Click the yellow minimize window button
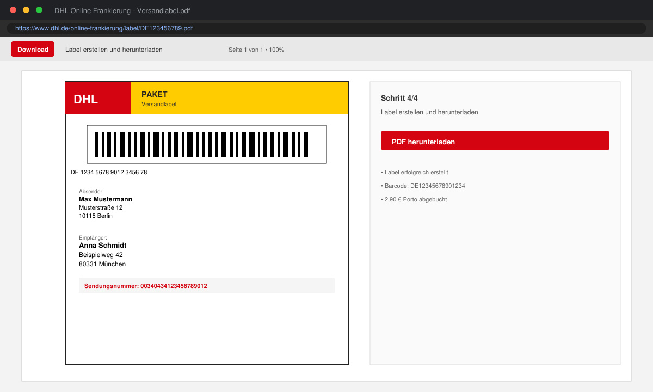 tap(26, 10)
